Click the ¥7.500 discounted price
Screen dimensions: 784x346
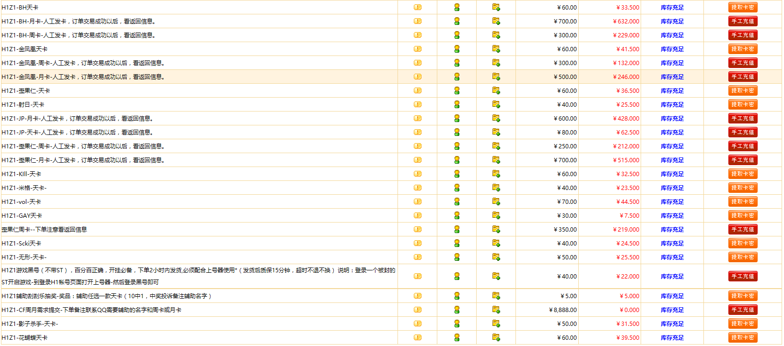(x=630, y=215)
